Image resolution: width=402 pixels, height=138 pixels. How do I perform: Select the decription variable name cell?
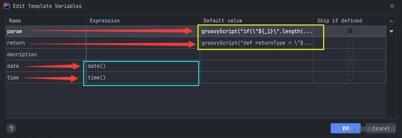(46, 54)
